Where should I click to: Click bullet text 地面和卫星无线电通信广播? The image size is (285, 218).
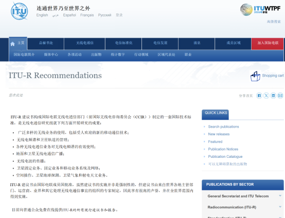[x=40, y=154]
